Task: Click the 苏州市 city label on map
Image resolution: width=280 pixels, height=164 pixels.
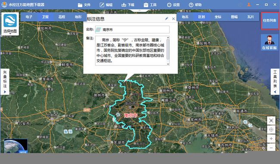Action: [x=227, y=145]
